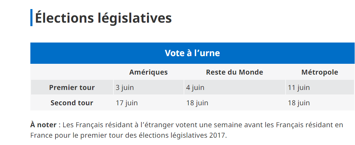Click the "3 juin" cell
The image size is (355, 145).
125,87
